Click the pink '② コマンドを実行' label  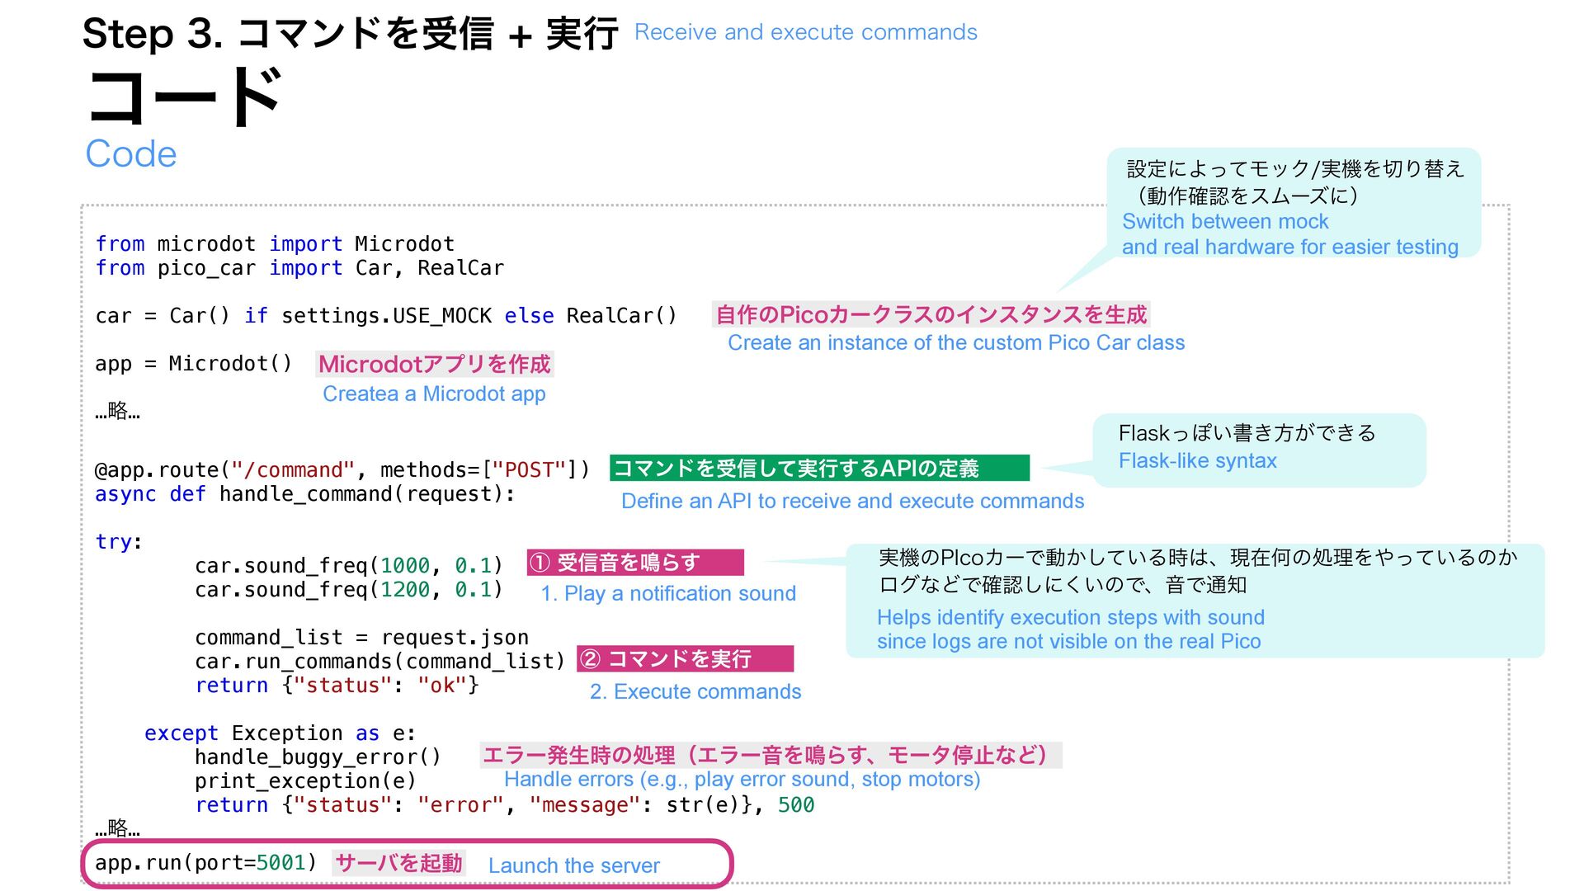point(684,658)
